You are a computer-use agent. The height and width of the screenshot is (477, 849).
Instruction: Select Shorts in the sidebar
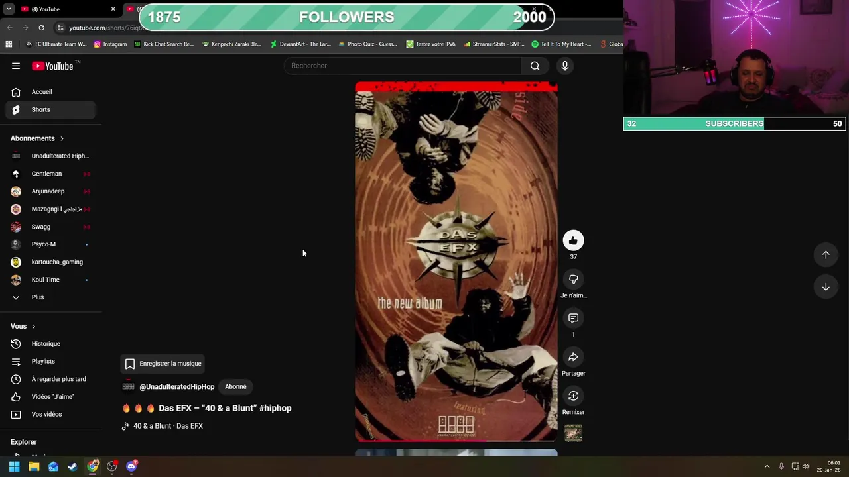(50, 109)
